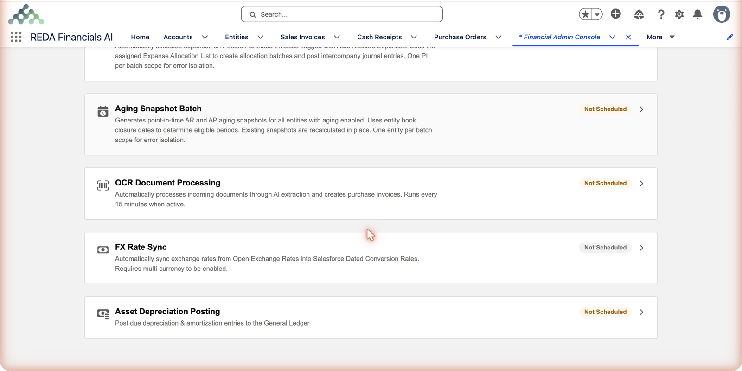Select the Financial Admin Console tab
The height and width of the screenshot is (371, 742).
(x=560, y=37)
